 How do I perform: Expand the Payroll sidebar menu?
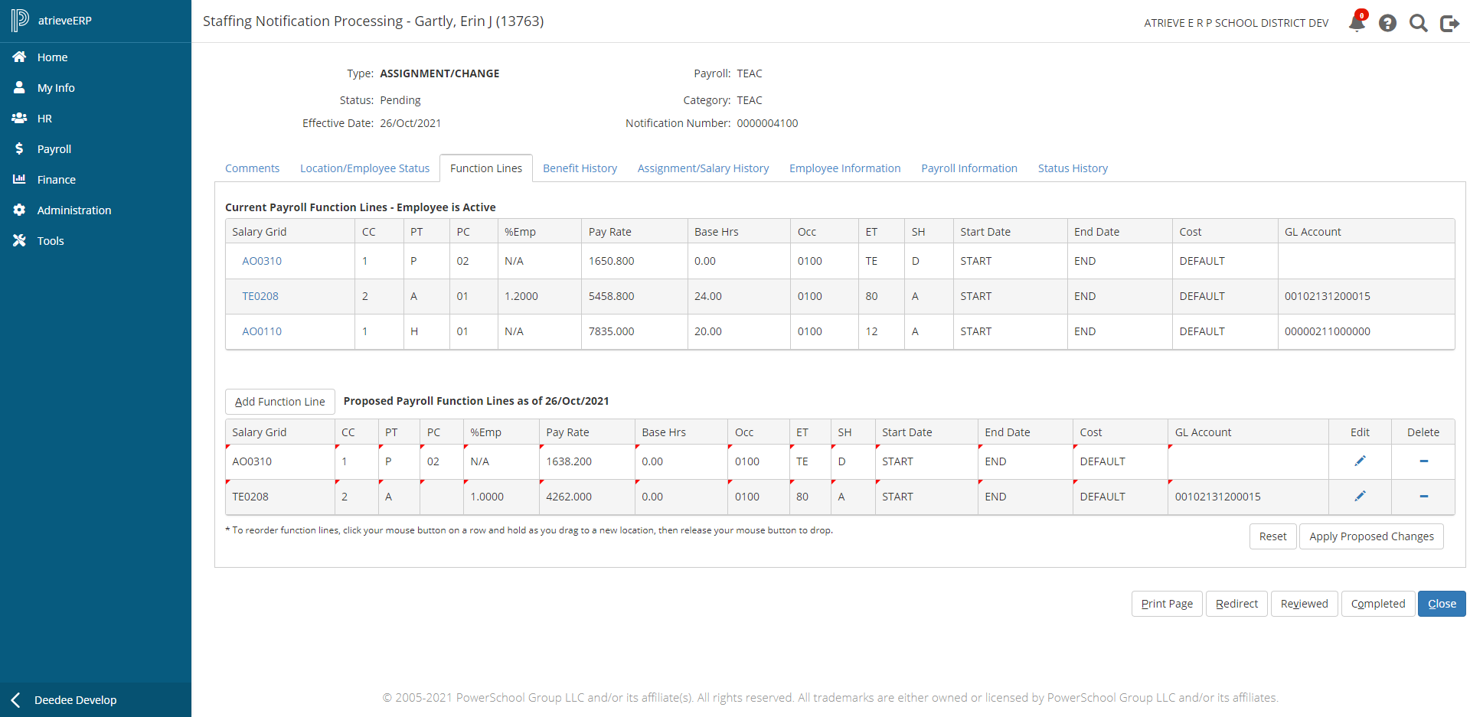pos(54,149)
